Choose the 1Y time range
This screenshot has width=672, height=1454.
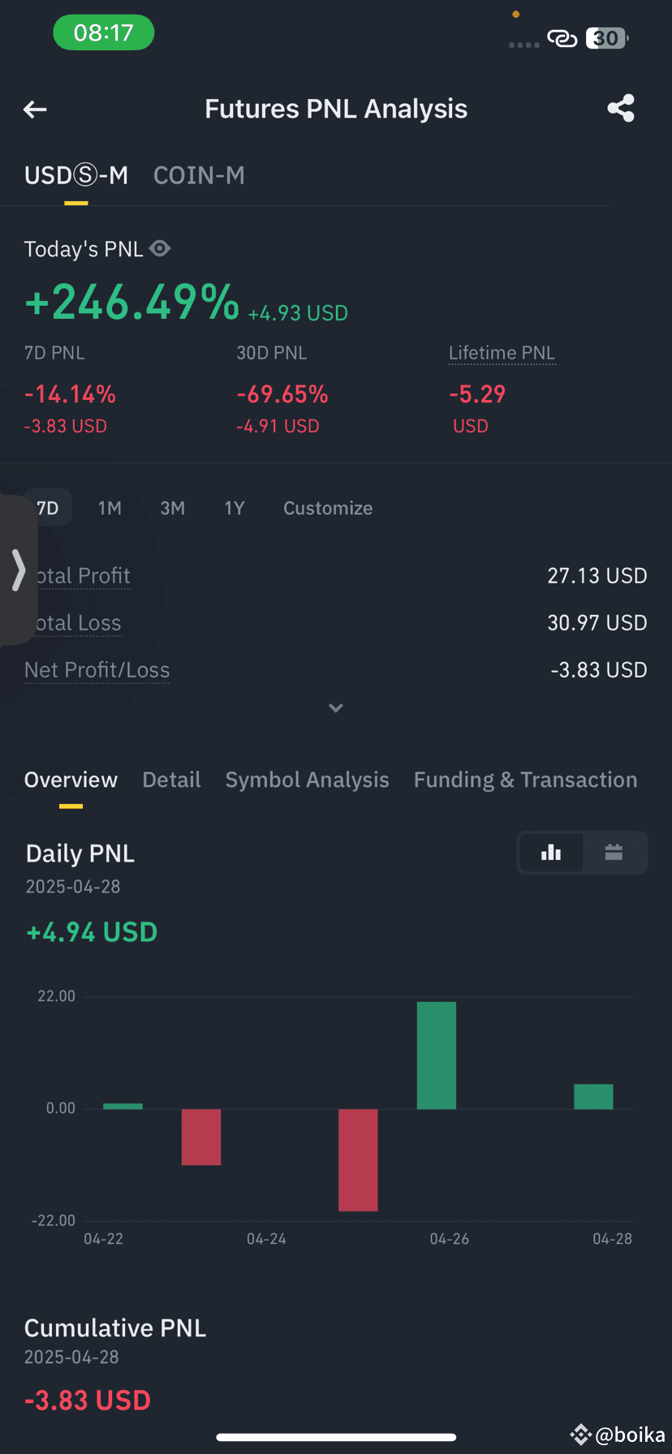tap(235, 508)
